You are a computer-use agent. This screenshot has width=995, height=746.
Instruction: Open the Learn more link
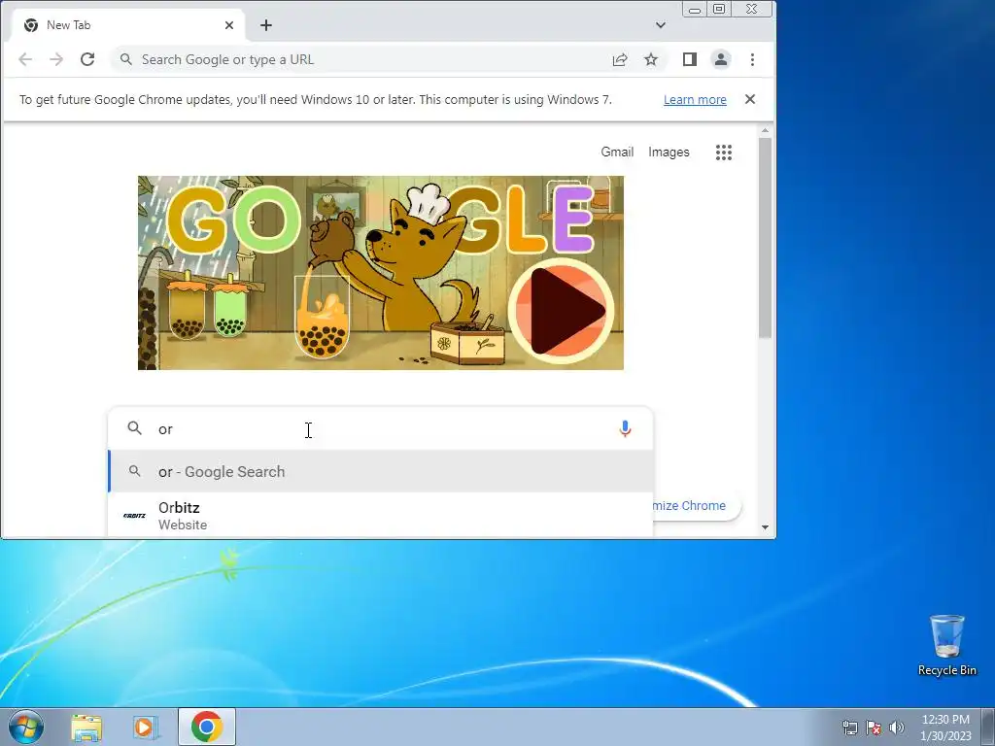(x=695, y=100)
